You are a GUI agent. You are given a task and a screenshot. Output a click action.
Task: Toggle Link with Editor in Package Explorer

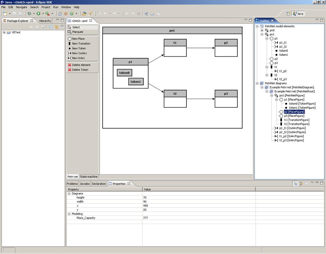point(56,27)
